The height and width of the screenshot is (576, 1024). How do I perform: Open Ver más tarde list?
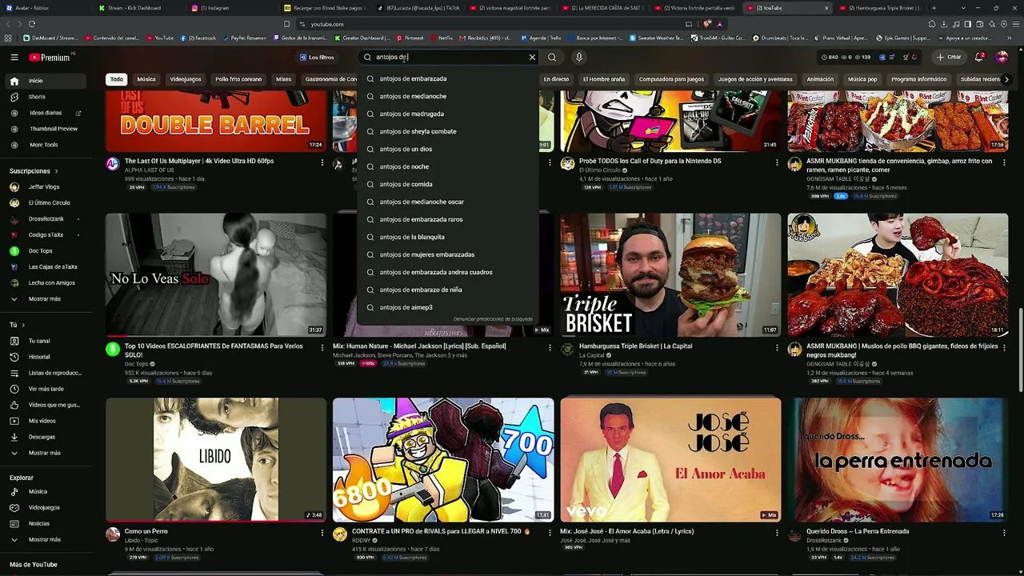[x=46, y=389]
